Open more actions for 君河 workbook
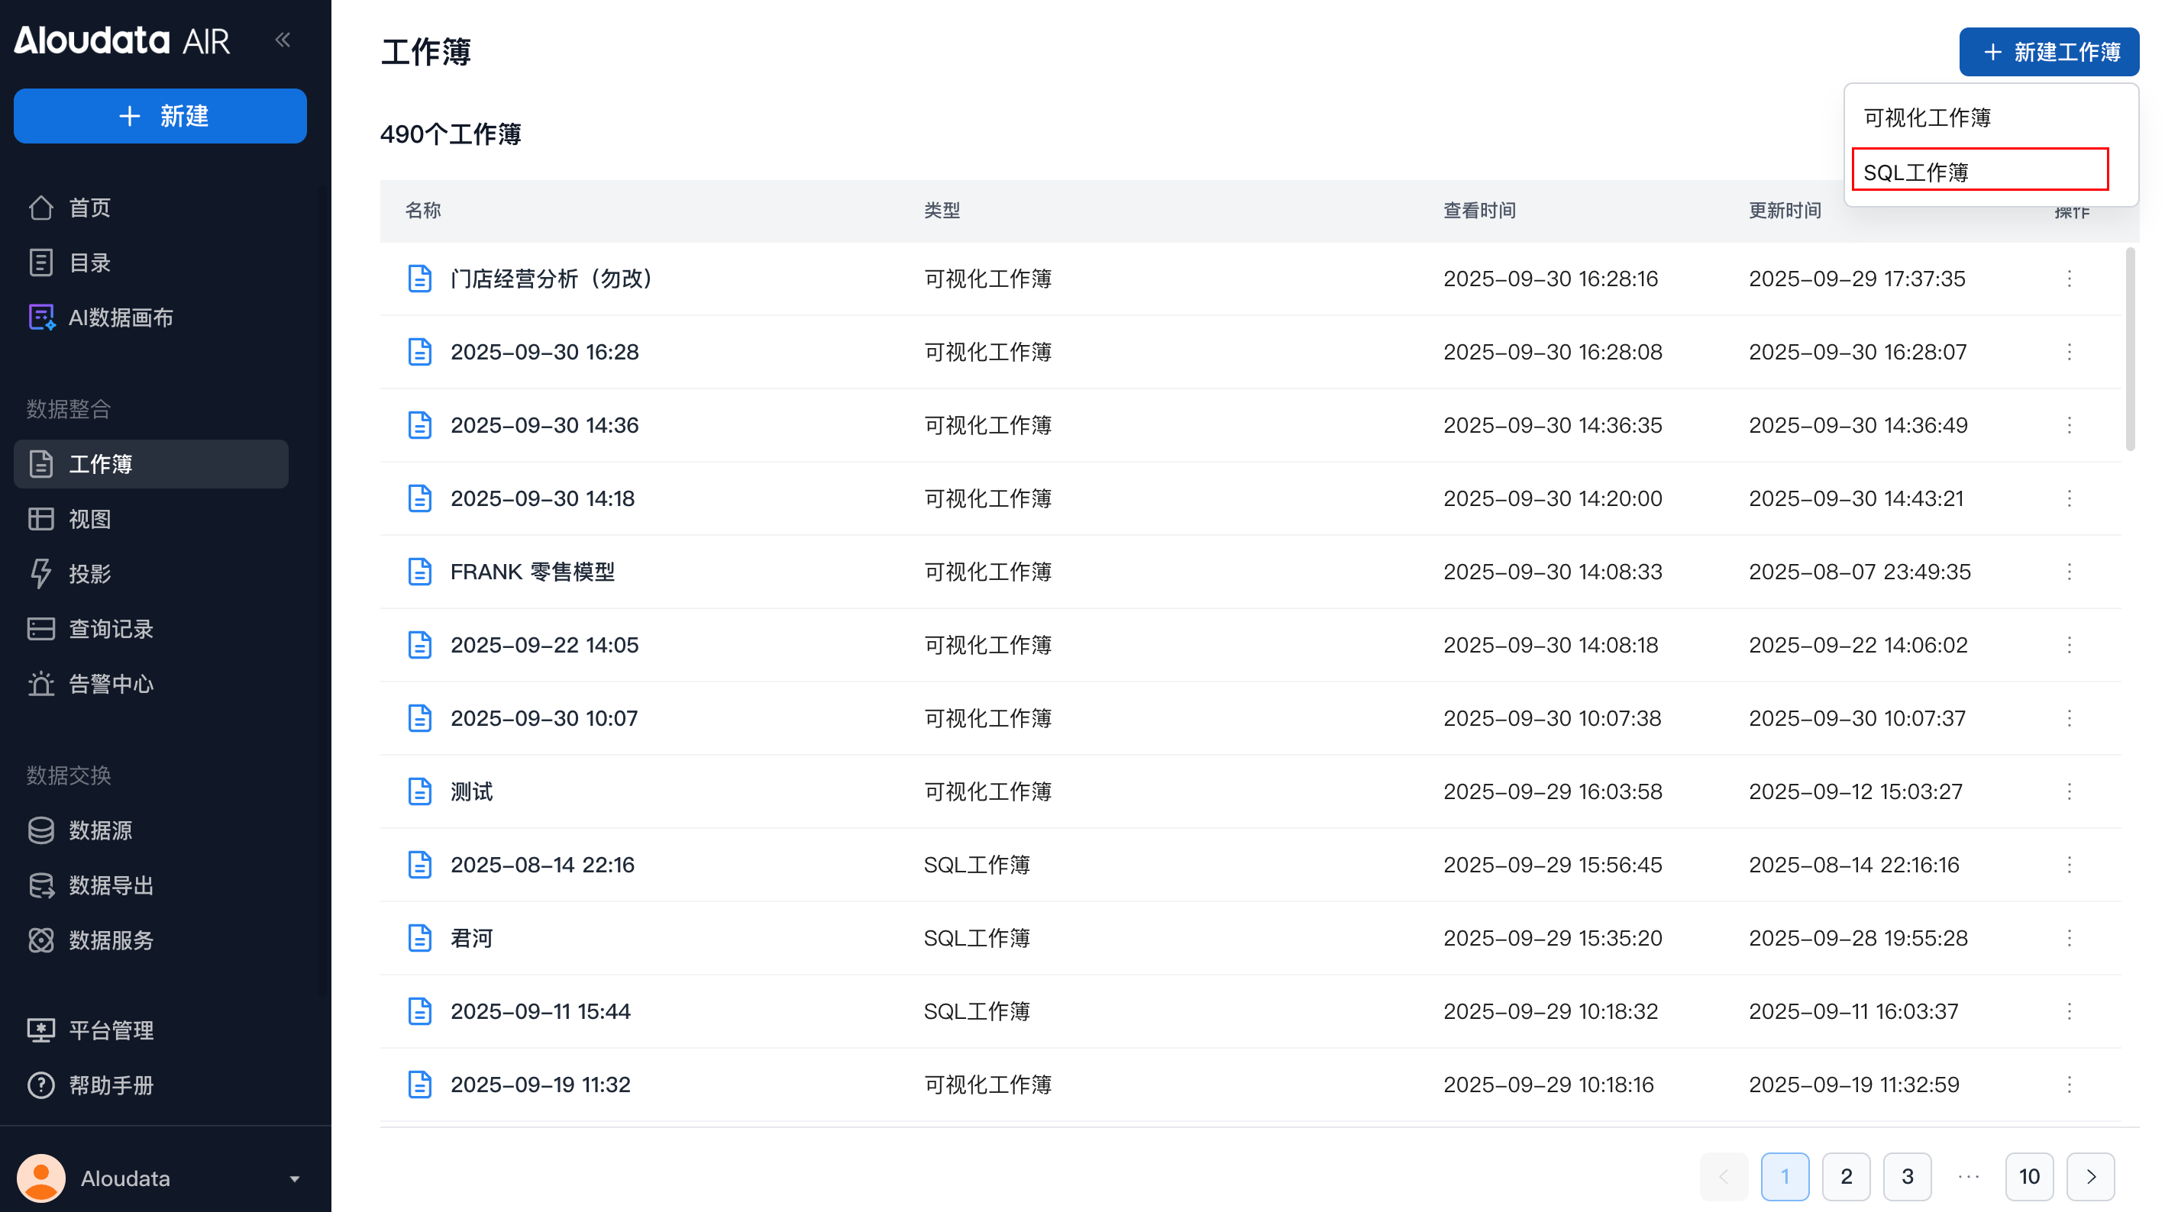 tap(2069, 938)
